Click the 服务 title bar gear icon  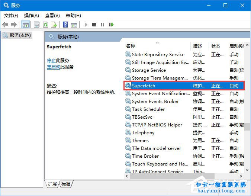pos(6,5)
